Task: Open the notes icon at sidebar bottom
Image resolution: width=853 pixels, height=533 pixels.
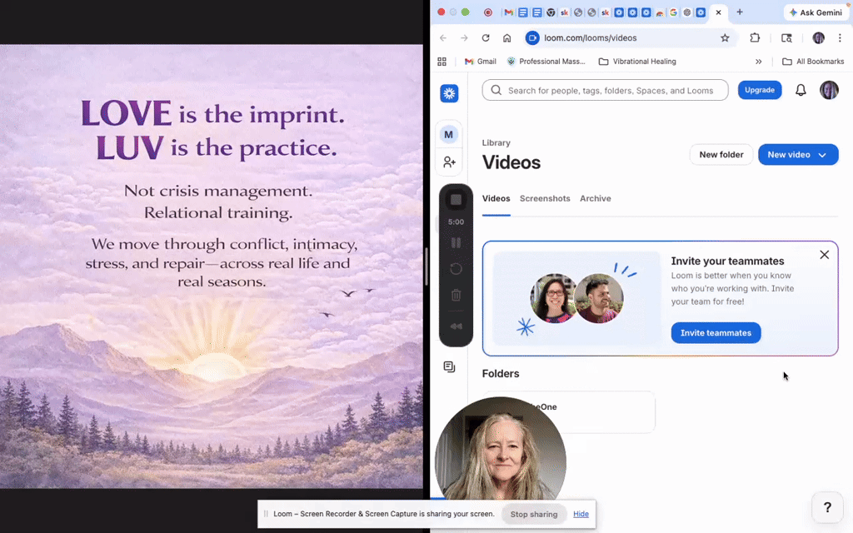Action: tap(449, 367)
